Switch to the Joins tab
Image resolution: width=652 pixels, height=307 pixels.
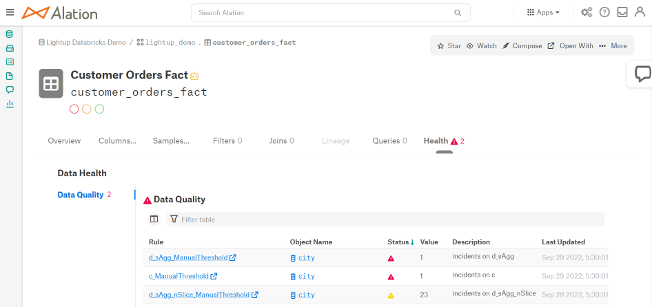281,141
